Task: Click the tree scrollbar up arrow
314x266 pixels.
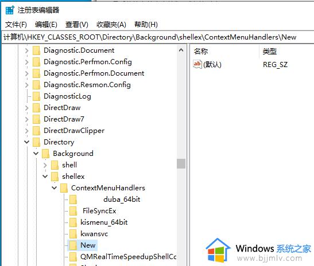Action: pos(181,50)
